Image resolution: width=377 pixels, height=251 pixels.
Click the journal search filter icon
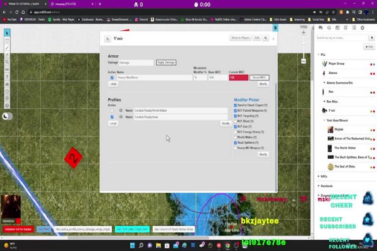(x=372, y=38)
